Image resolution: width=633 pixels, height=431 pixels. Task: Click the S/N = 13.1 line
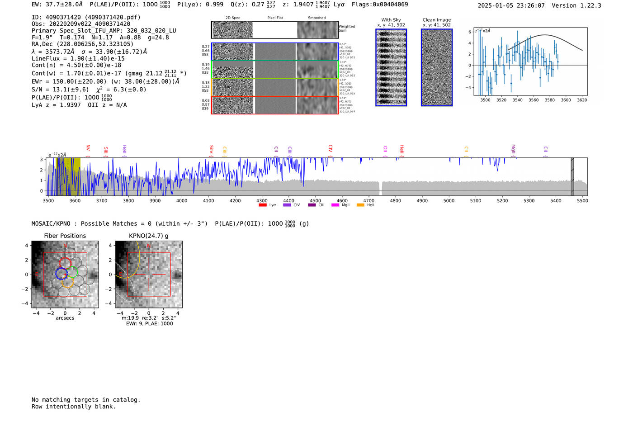[89, 90]
